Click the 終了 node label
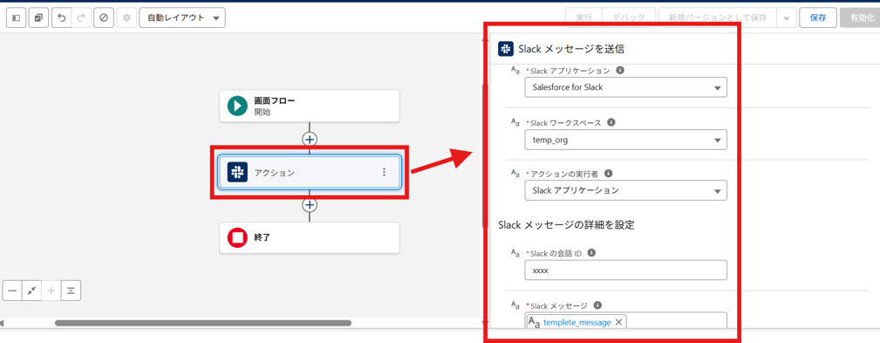This screenshot has height=343, width=880. (x=263, y=237)
